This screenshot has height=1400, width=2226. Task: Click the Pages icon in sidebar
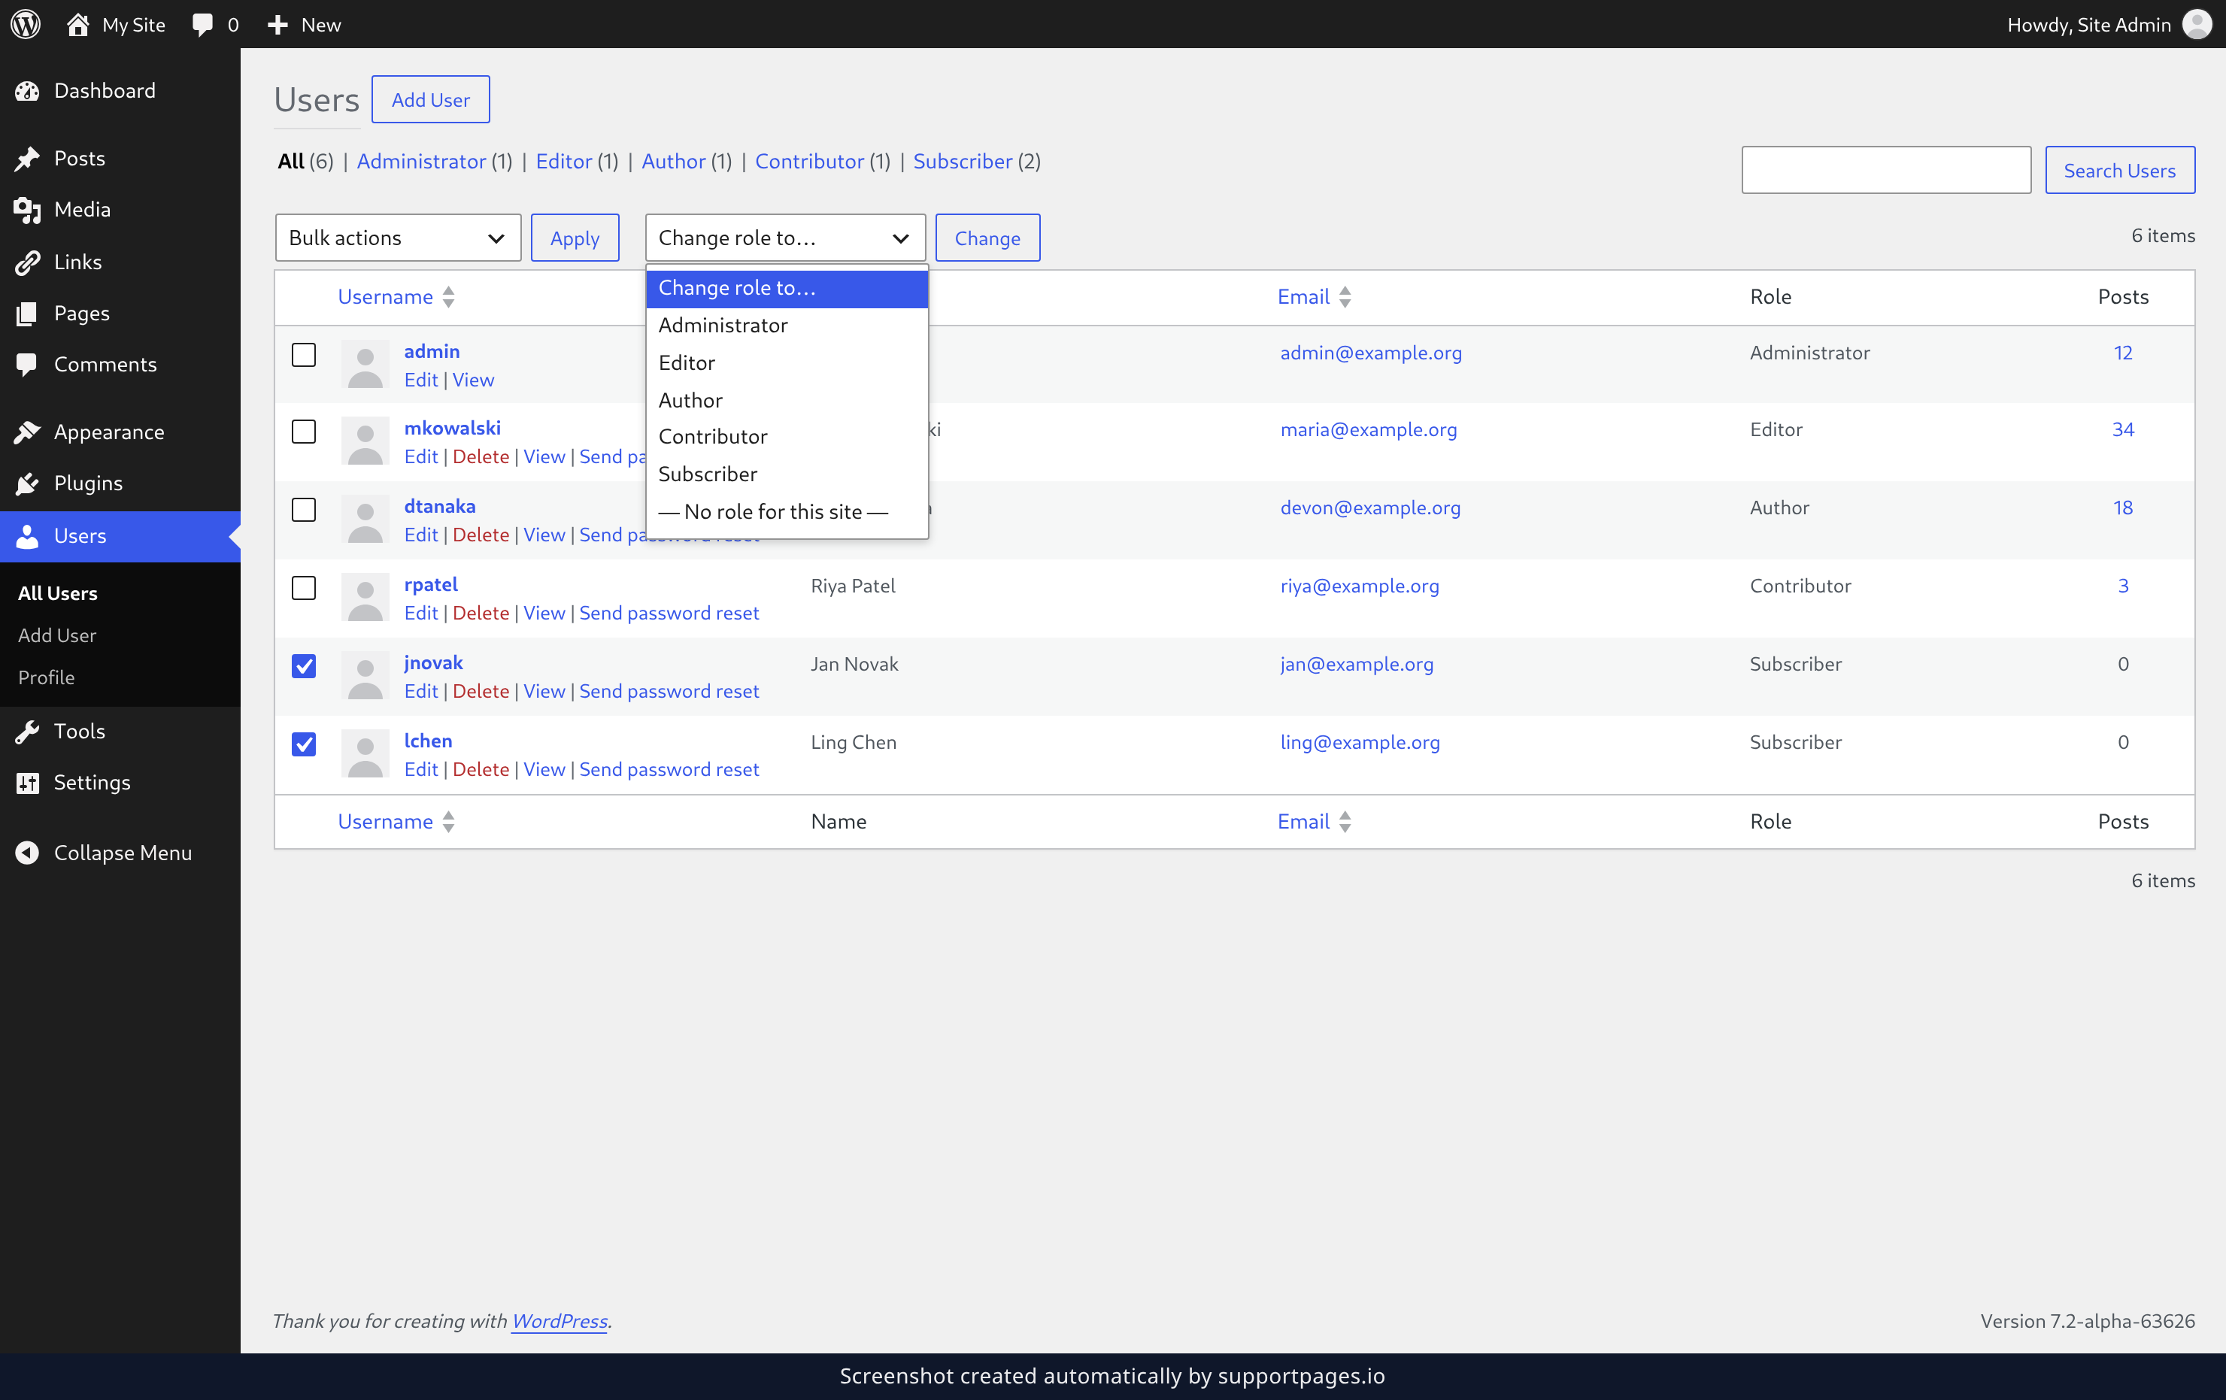click(28, 314)
